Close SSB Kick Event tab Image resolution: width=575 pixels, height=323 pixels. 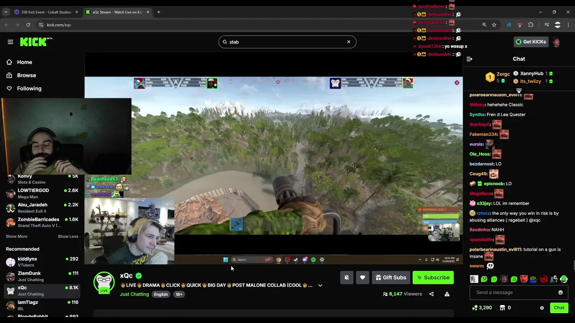pyautogui.click(x=76, y=12)
